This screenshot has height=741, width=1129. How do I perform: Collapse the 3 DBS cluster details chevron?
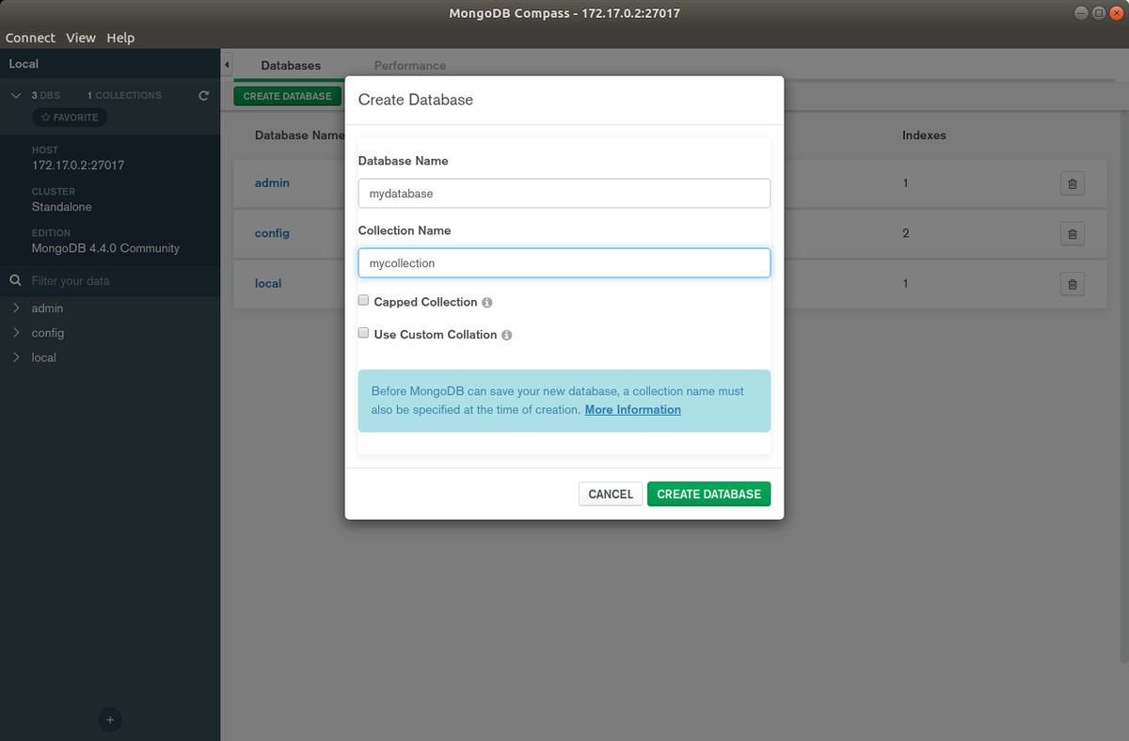coord(16,95)
